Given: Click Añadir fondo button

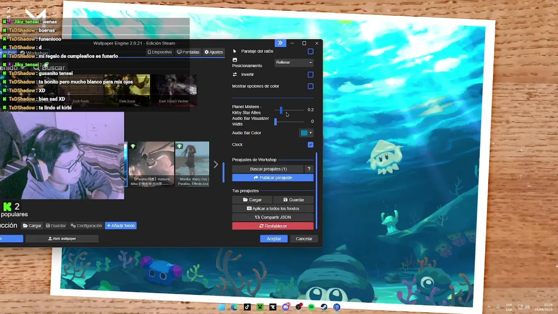Looking at the screenshot, I should click(121, 225).
